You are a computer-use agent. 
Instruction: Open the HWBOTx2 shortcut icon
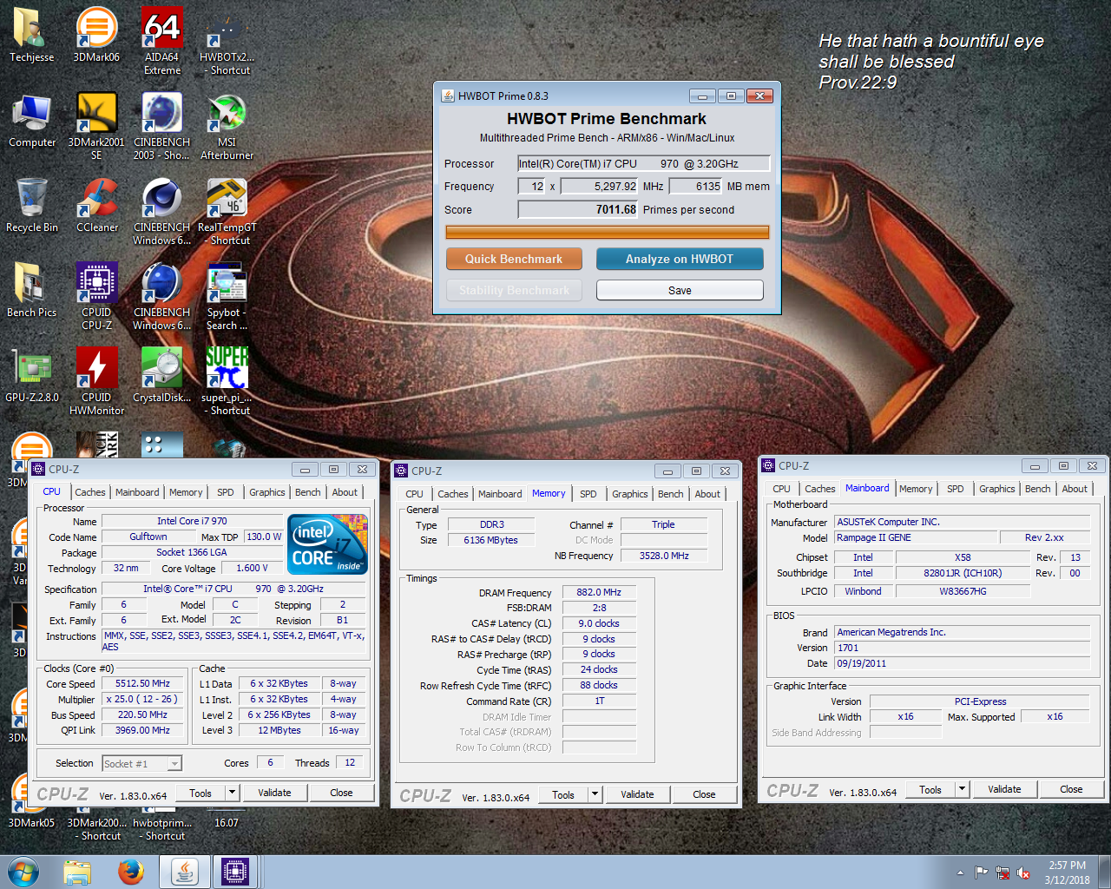point(227,41)
